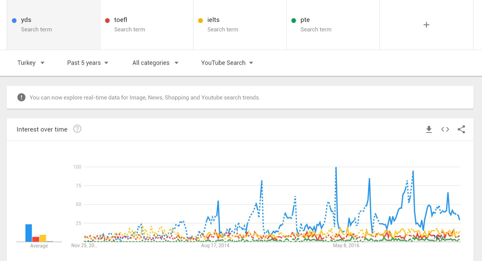Click the red dot beside toefl

pos(107,21)
